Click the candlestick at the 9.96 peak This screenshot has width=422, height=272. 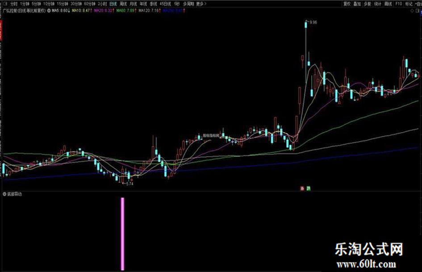click(x=306, y=25)
